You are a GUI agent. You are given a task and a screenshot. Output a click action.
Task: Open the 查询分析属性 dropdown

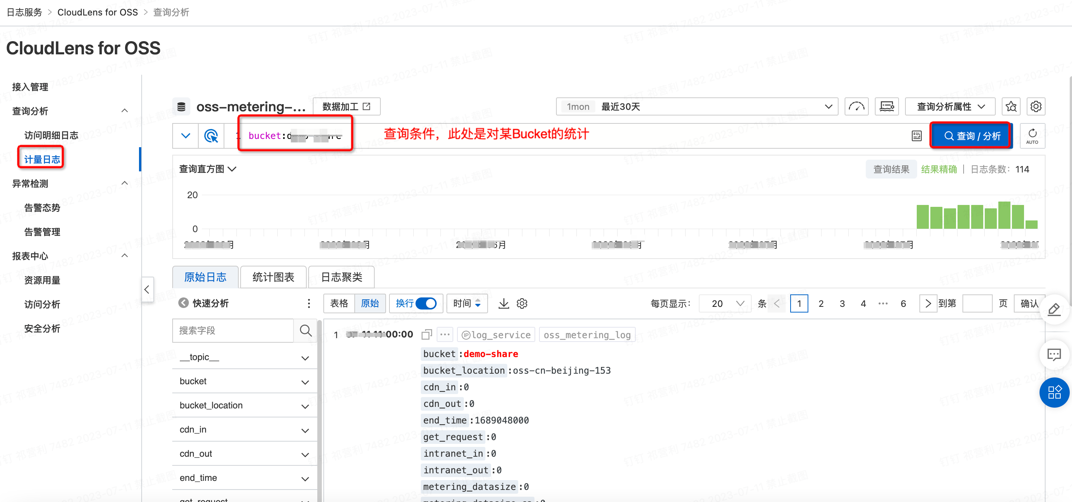[950, 107]
